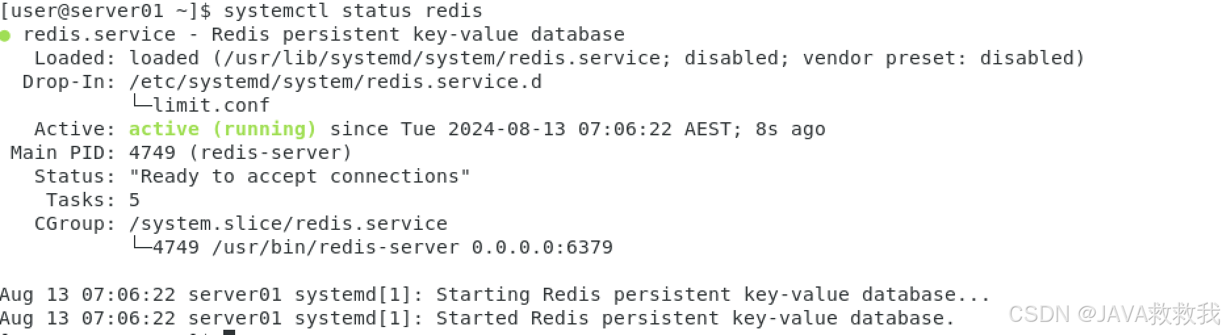The image size is (1223, 335).
Task: Click the green 'active (running)' status text
Action: [223, 129]
